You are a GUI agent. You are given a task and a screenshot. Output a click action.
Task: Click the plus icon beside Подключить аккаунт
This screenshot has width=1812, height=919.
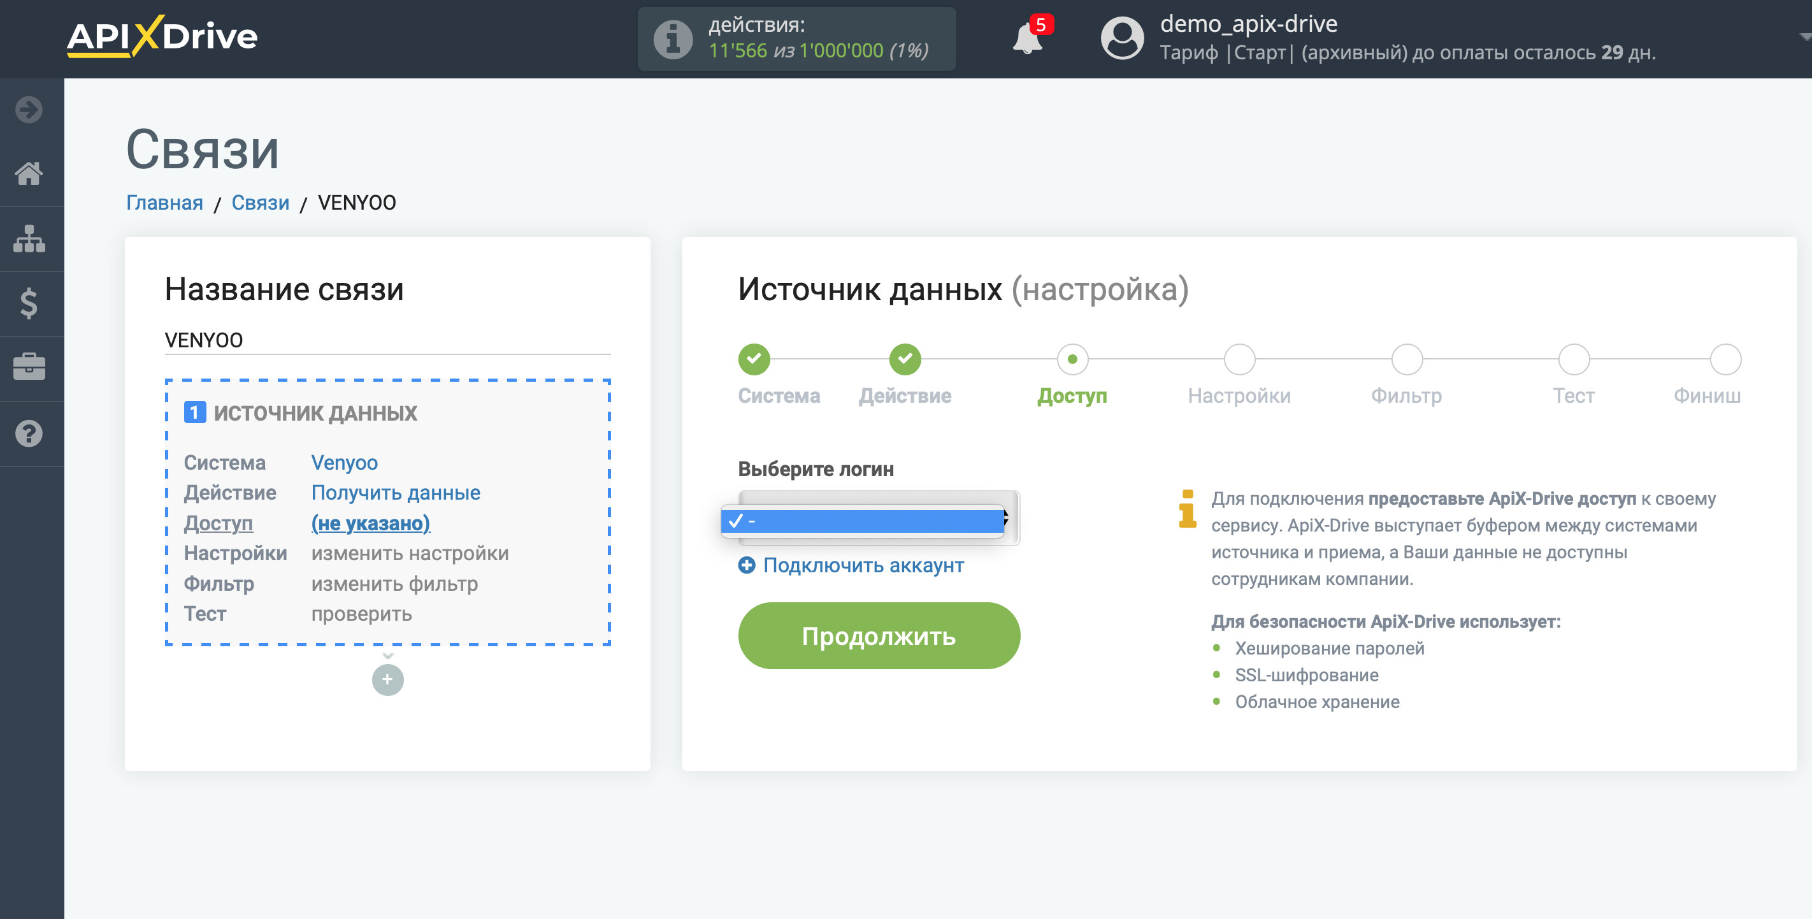[746, 565]
